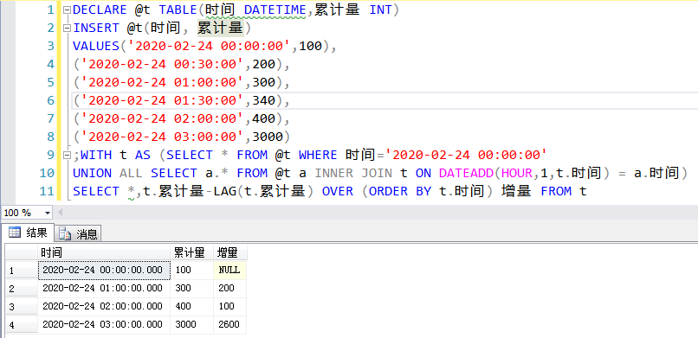Viewport: 698px width, 338px height.
Task: Click the '2020-02-24 01:30:00' string on line 6
Action: point(163,101)
